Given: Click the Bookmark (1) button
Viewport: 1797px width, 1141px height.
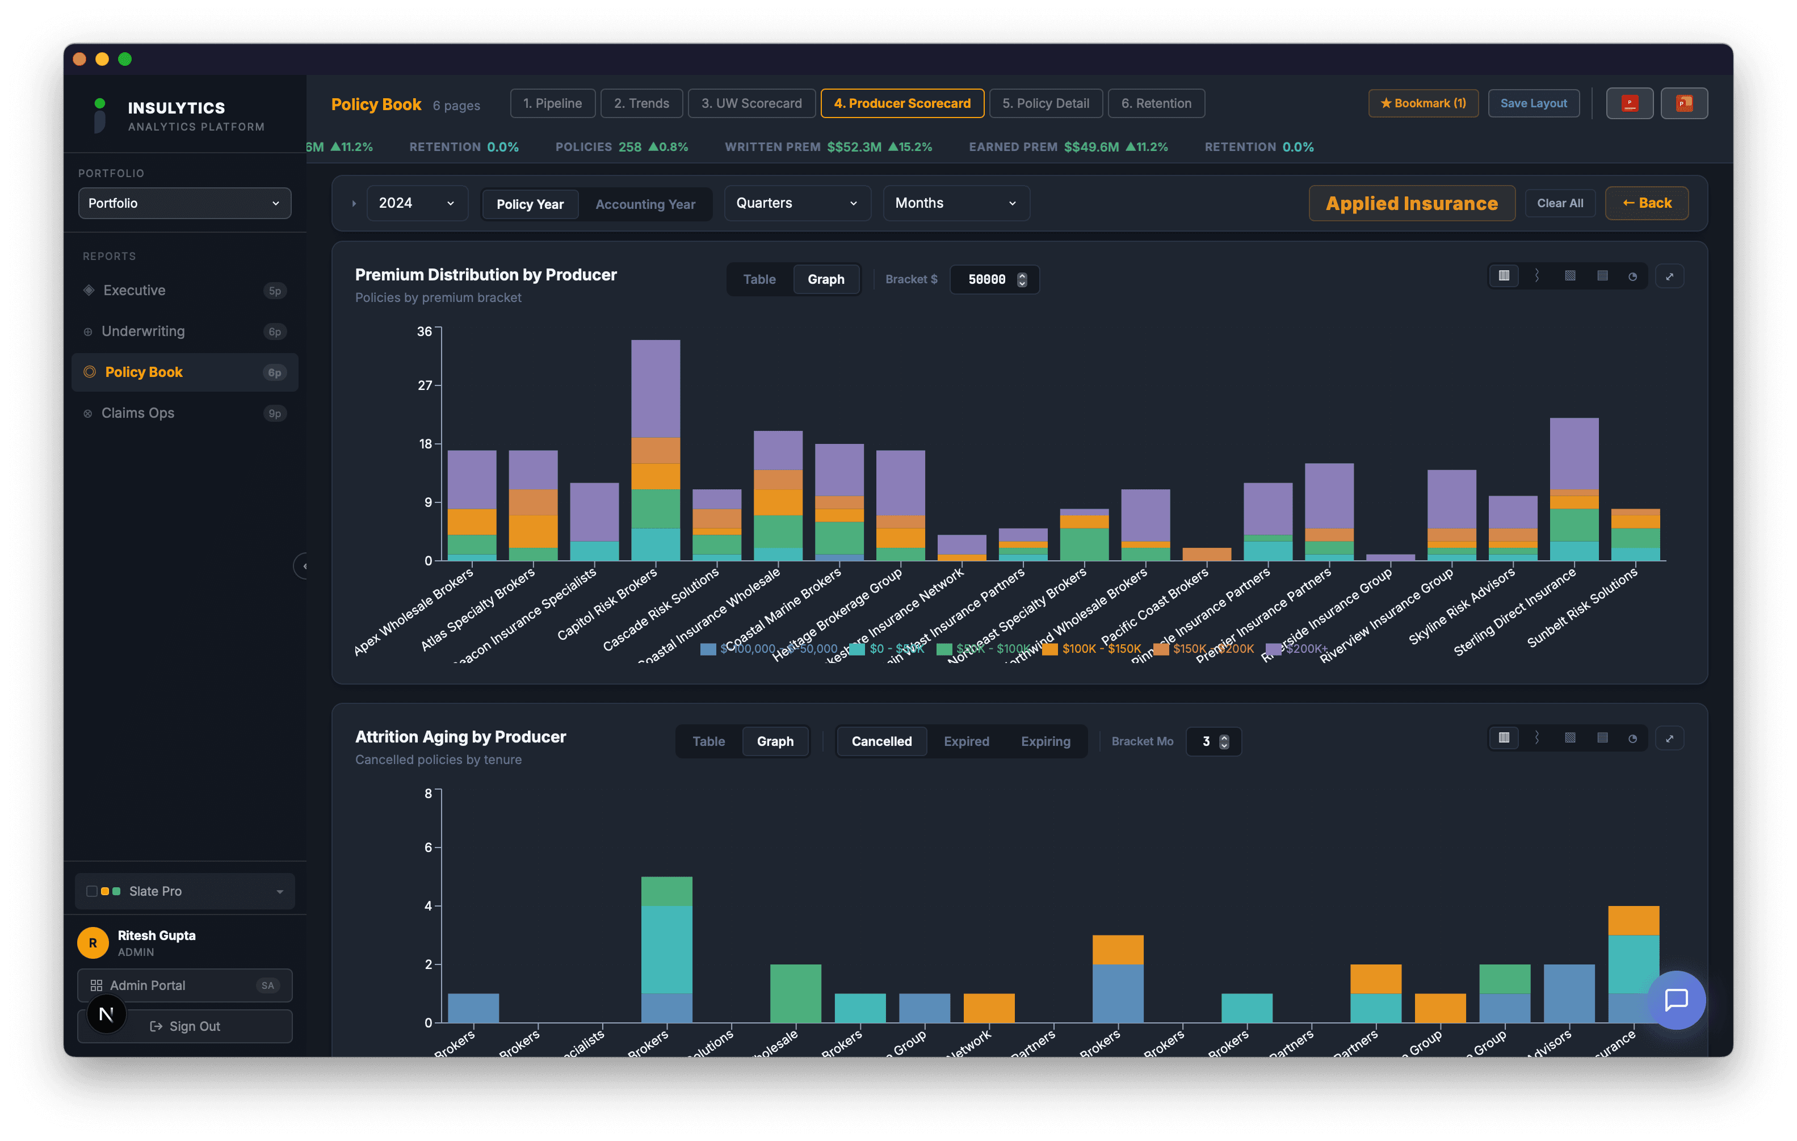Looking at the screenshot, I should [x=1422, y=103].
